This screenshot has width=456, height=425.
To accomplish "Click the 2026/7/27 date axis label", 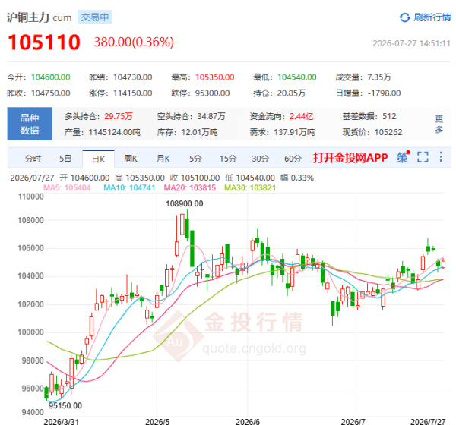I will [428, 421].
